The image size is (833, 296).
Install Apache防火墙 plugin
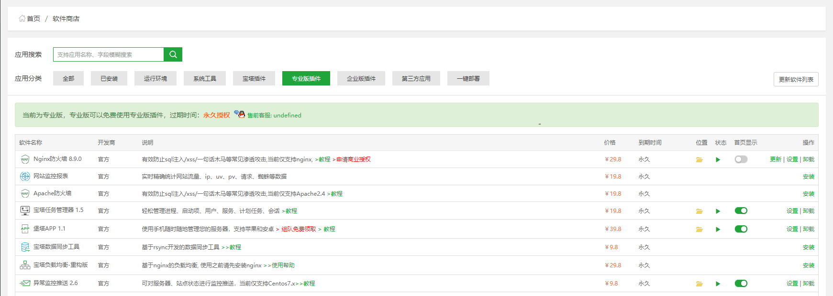click(809, 194)
